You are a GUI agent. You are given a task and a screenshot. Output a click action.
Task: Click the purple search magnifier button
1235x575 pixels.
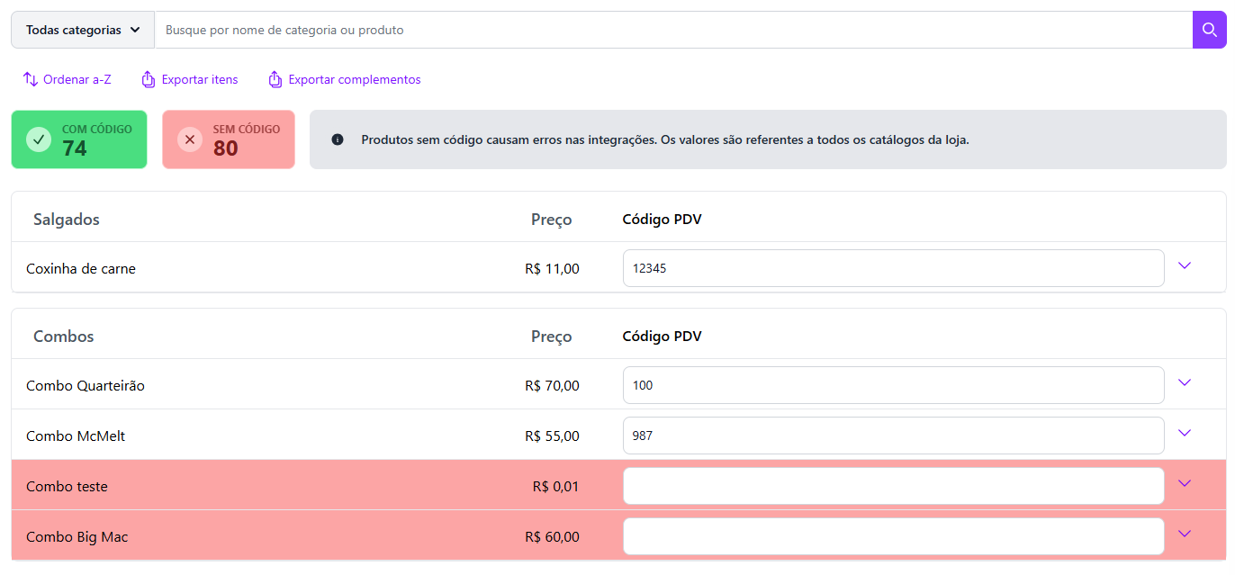pos(1209,30)
